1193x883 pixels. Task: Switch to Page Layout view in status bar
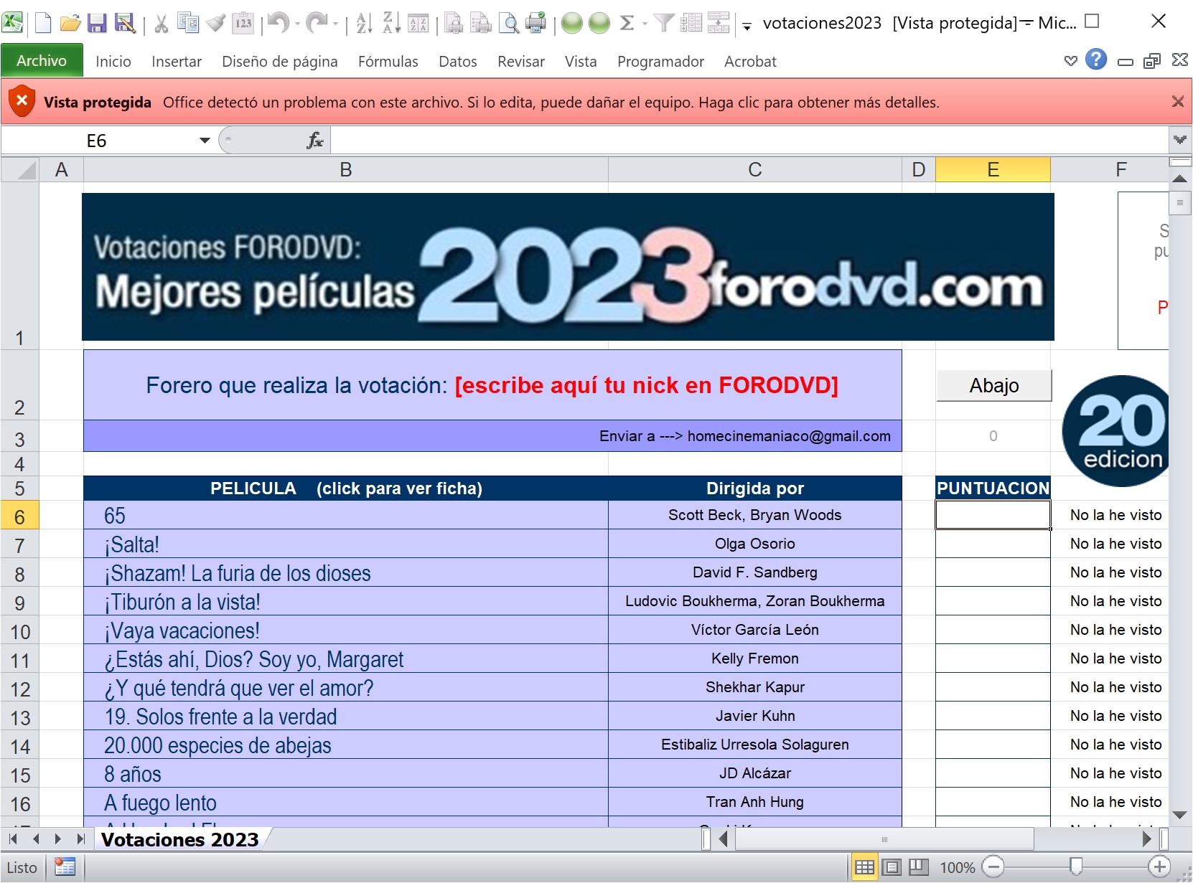click(x=892, y=867)
